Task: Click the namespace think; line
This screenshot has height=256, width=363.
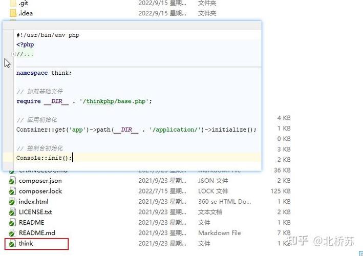Action: (x=44, y=73)
